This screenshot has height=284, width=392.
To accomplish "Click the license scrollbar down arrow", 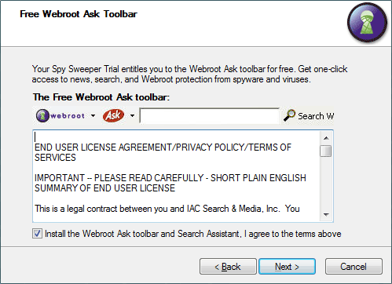I will (x=326, y=215).
